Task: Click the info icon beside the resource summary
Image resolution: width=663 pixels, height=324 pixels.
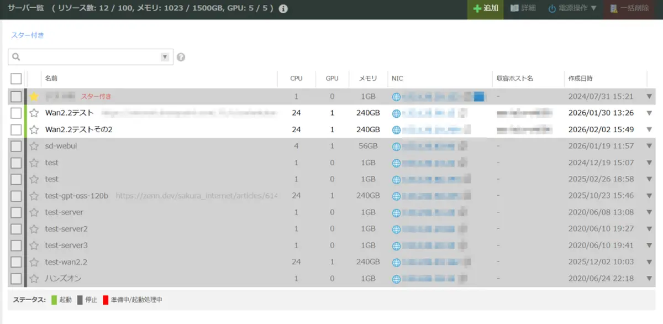Action: coord(283,9)
